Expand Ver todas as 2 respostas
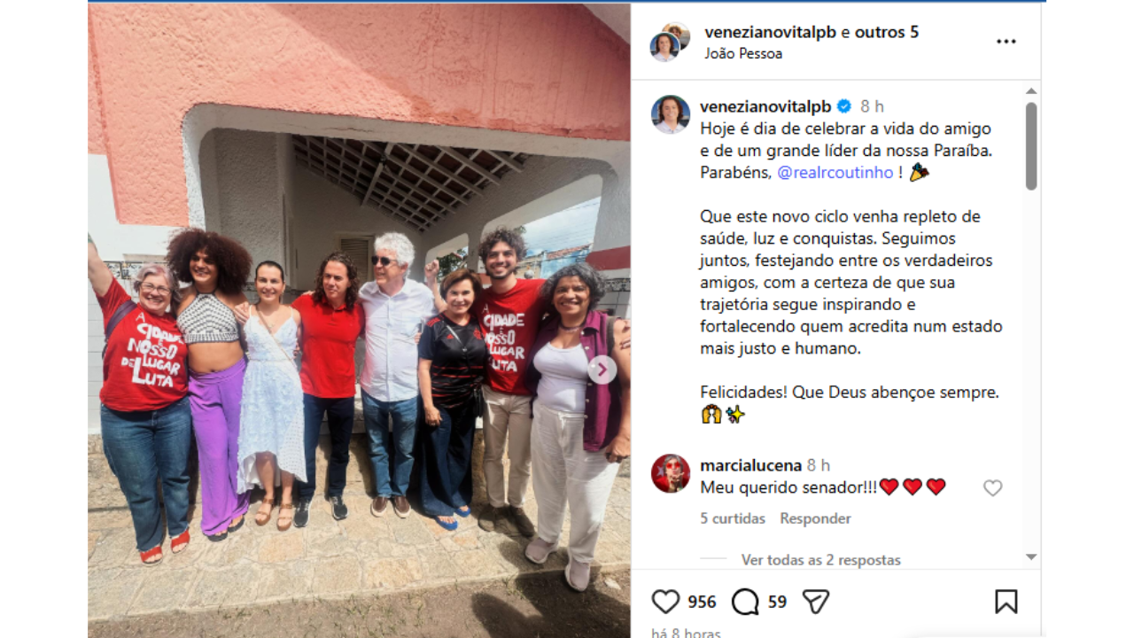Viewport: 1134px width, 638px height. 820,560
